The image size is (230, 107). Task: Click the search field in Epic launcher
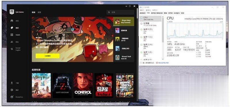pyautogui.click(x=120, y=12)
